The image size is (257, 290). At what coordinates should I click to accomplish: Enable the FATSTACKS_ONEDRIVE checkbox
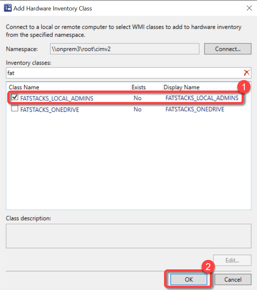(x=14, y=109)
